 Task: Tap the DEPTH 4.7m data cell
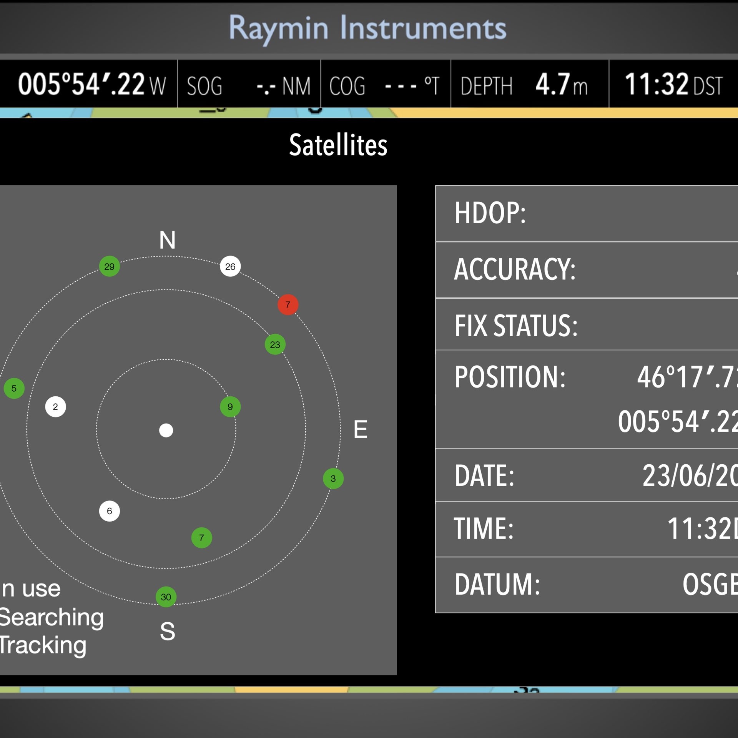(530, 84)
